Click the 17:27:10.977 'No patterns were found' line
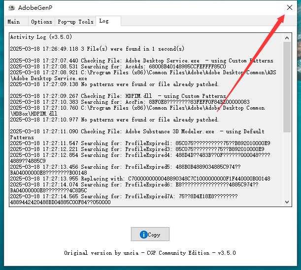Screen dimensions: 301x270 pyautogui.click(x=114, y=120)
